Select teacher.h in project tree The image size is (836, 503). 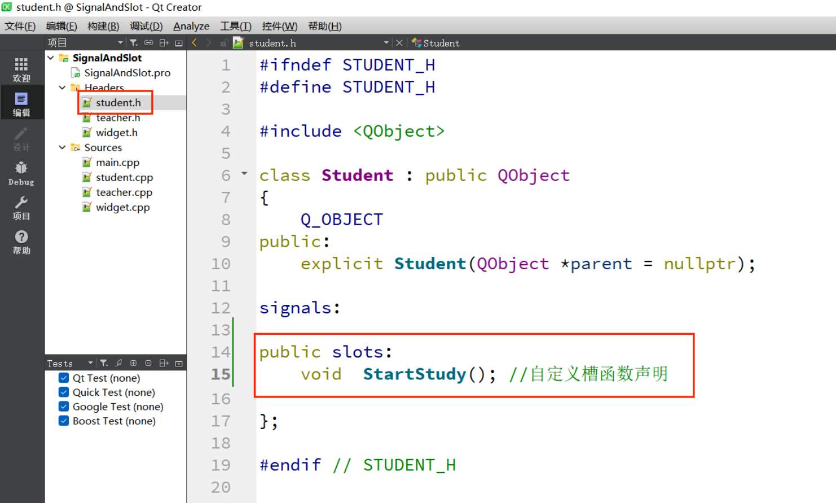tap(118, 117)
